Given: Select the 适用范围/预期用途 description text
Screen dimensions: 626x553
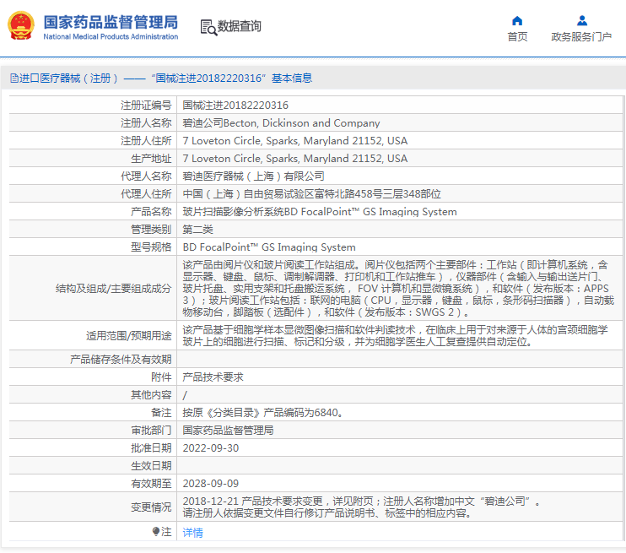Looking at the screenshot, I should [395, 336].
